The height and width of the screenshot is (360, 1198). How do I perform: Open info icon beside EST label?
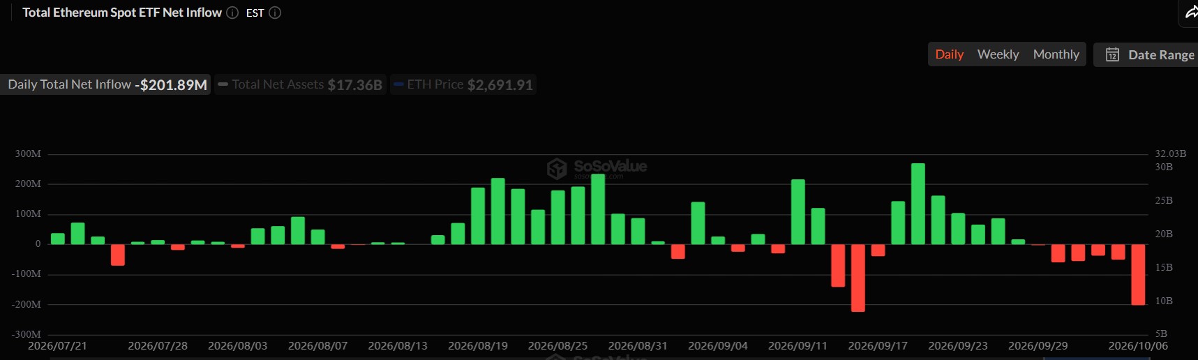click(275, 13)
